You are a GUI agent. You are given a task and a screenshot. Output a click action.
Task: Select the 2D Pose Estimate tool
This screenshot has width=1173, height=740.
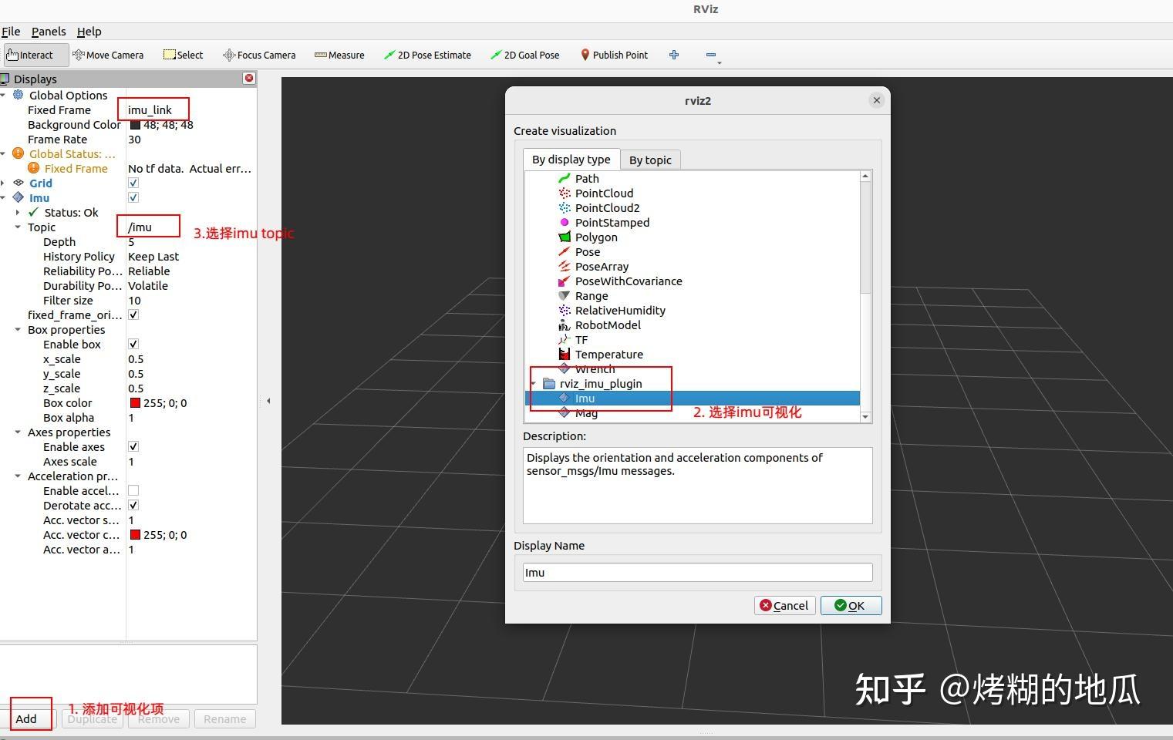tap(428, 55)
